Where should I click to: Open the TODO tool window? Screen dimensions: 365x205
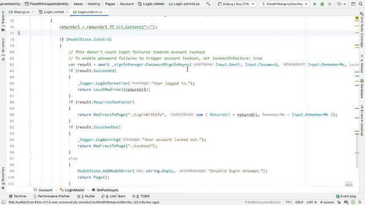coord(141,196)
